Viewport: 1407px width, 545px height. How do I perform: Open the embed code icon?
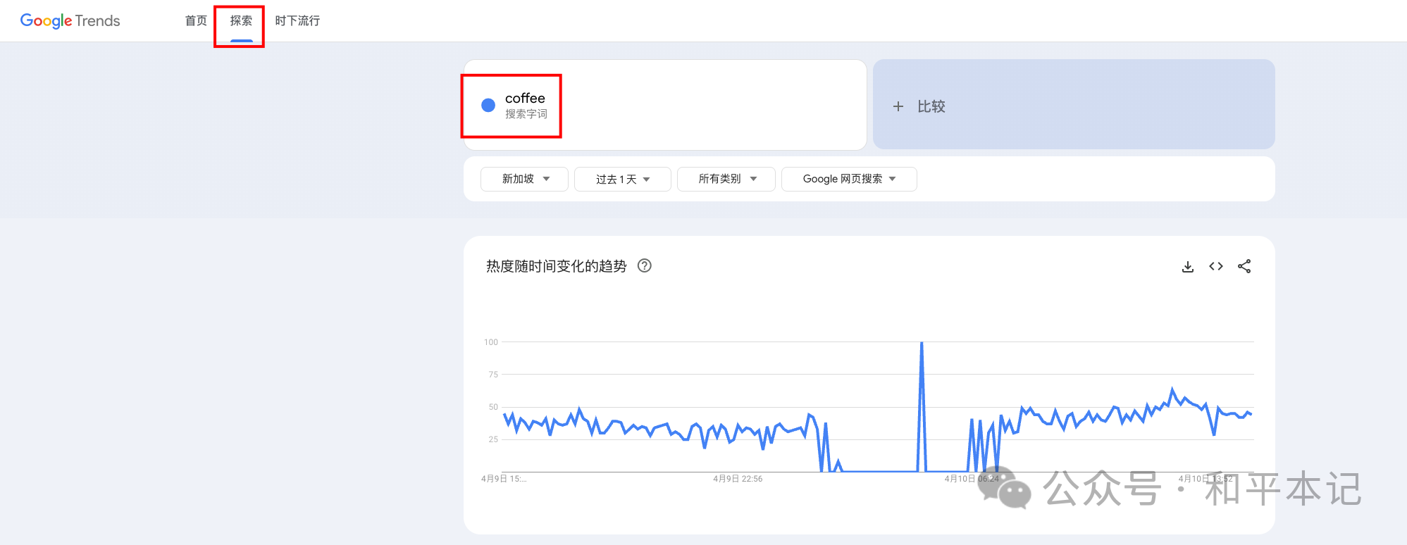(1216, 266)
